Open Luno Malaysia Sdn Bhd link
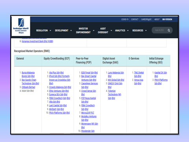The image size is (189, 142). tap(116, 75)
